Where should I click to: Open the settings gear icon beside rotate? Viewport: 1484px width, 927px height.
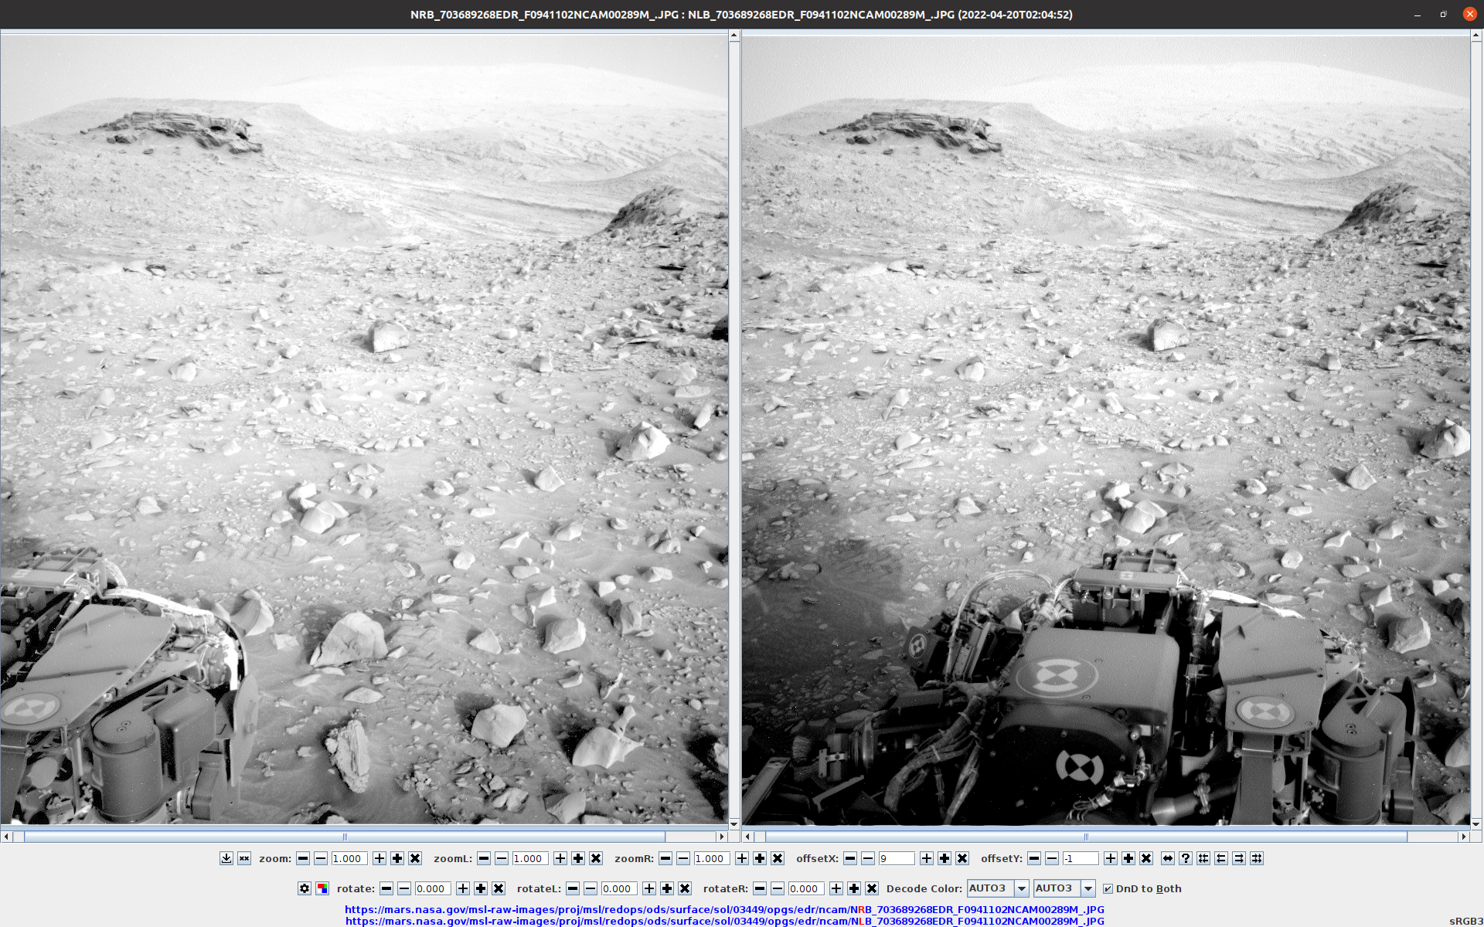pos(305,888)
